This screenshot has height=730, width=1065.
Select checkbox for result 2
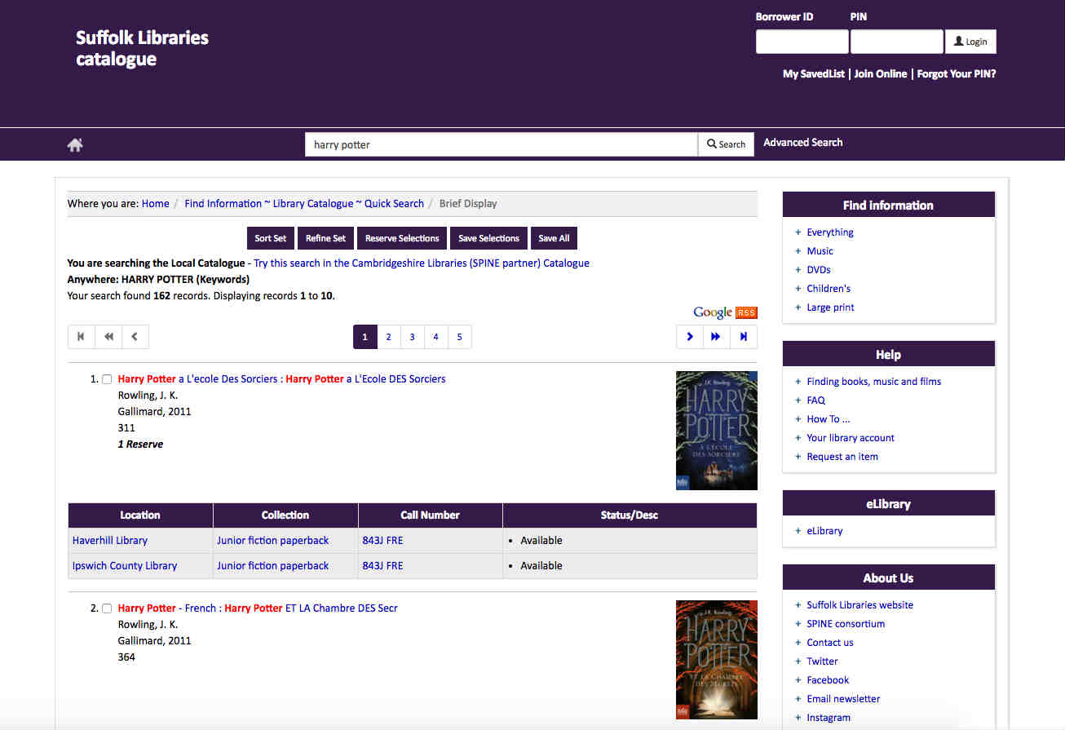(x=107, y=608)
